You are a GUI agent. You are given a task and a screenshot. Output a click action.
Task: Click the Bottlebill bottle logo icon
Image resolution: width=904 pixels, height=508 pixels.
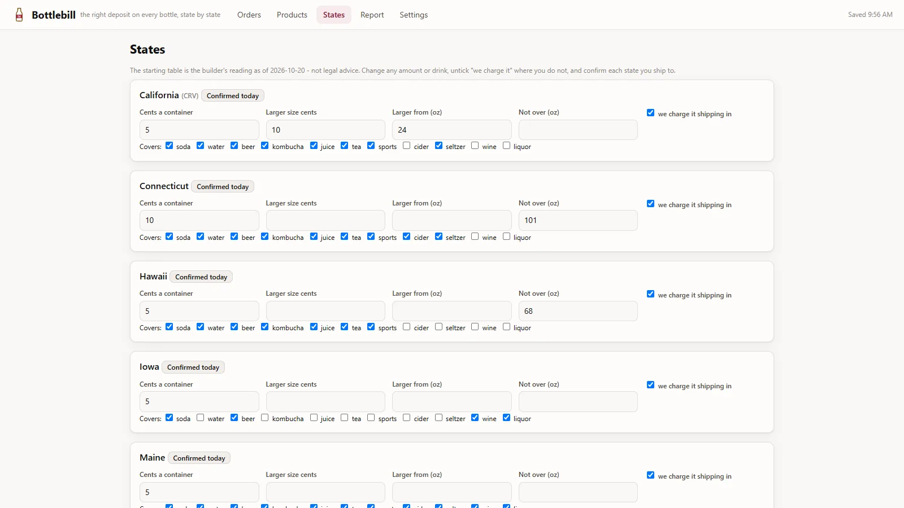click(19, 15)
